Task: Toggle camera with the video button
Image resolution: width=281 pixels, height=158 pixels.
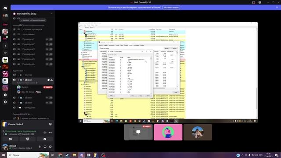Action: (11, 139)
